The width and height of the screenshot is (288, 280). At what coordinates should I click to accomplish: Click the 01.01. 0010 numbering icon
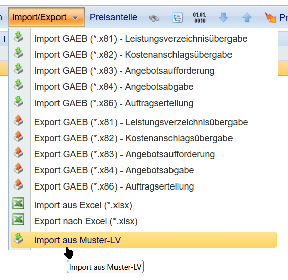point(200,18)
